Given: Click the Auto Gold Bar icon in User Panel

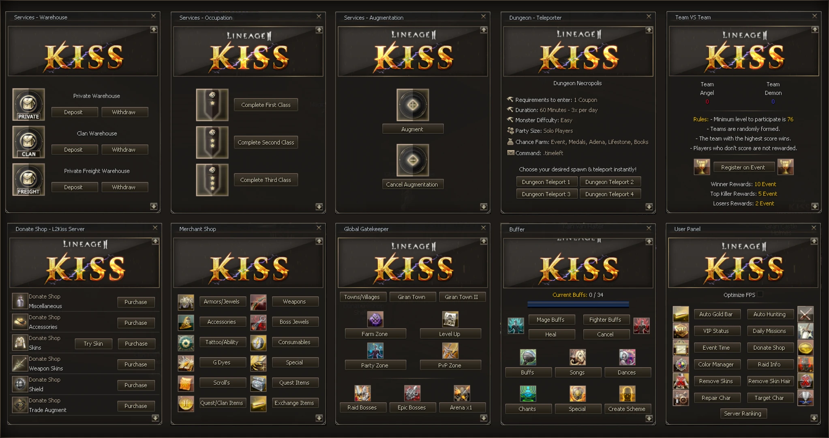Looking at the screenshot, I should [681, 314].
